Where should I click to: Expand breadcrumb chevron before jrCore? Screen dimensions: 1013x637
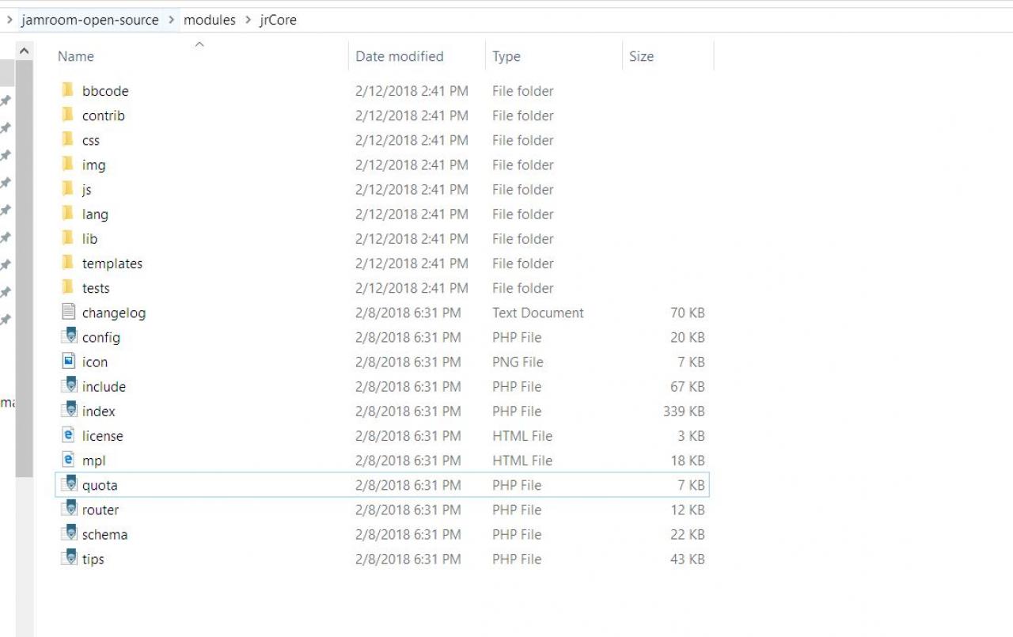point(249,20)
